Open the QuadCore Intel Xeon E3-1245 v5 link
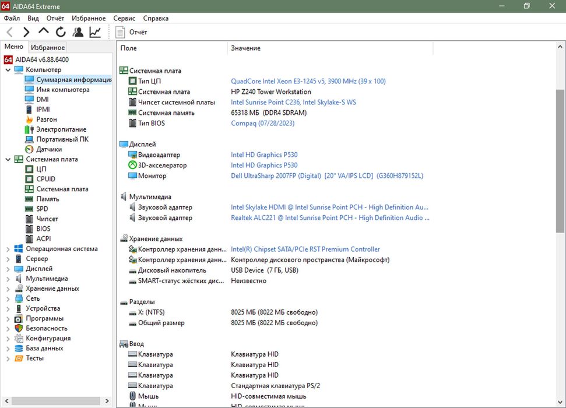This screenshot has width=566, height=408. point(308,81)
